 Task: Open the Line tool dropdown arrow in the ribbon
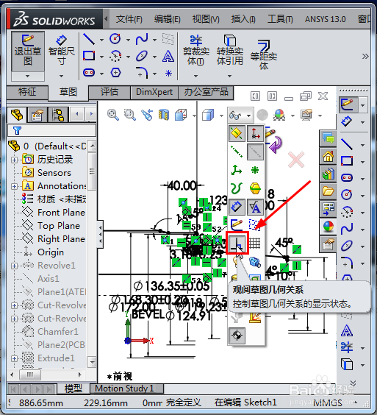(x=101, y=40)
